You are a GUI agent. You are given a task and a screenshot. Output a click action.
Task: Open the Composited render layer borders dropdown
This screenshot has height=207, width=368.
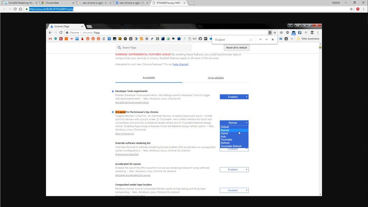234,190
